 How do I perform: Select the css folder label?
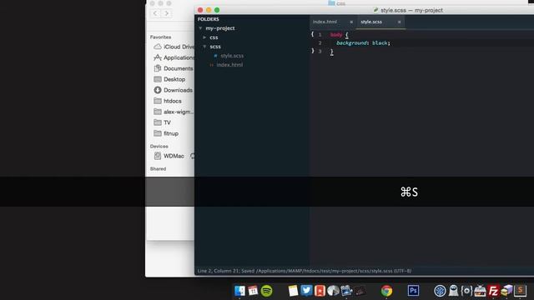pyautogui.click(x=214, y=37)
